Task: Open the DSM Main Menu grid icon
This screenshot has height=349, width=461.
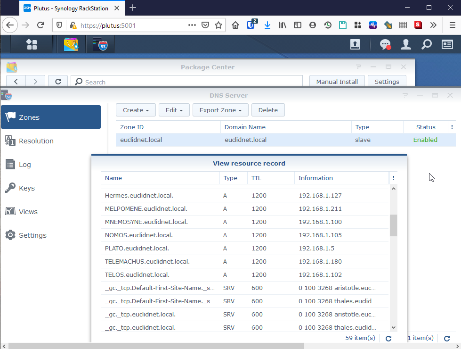Action: [32, 44]
